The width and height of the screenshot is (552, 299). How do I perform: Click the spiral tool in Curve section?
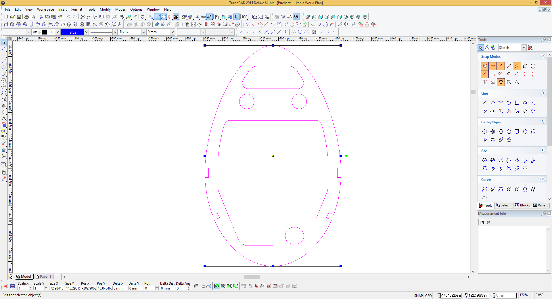coord(509,189)
